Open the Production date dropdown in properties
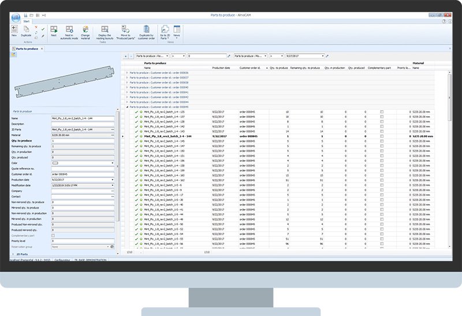 tap(112, 180)
